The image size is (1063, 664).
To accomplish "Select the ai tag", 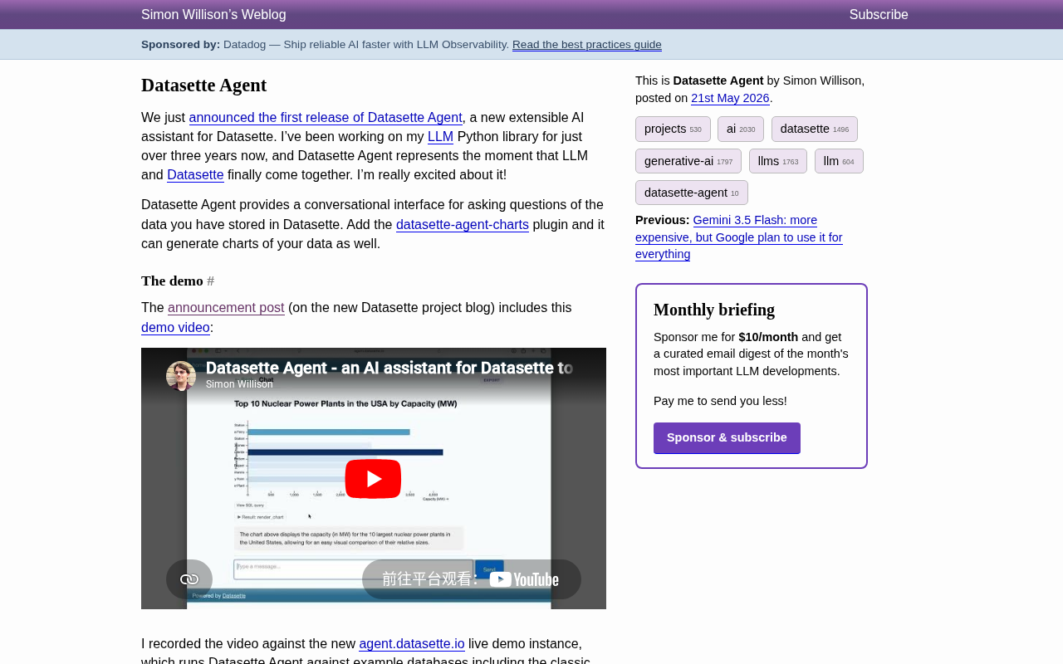I will [x=741, y=129].
